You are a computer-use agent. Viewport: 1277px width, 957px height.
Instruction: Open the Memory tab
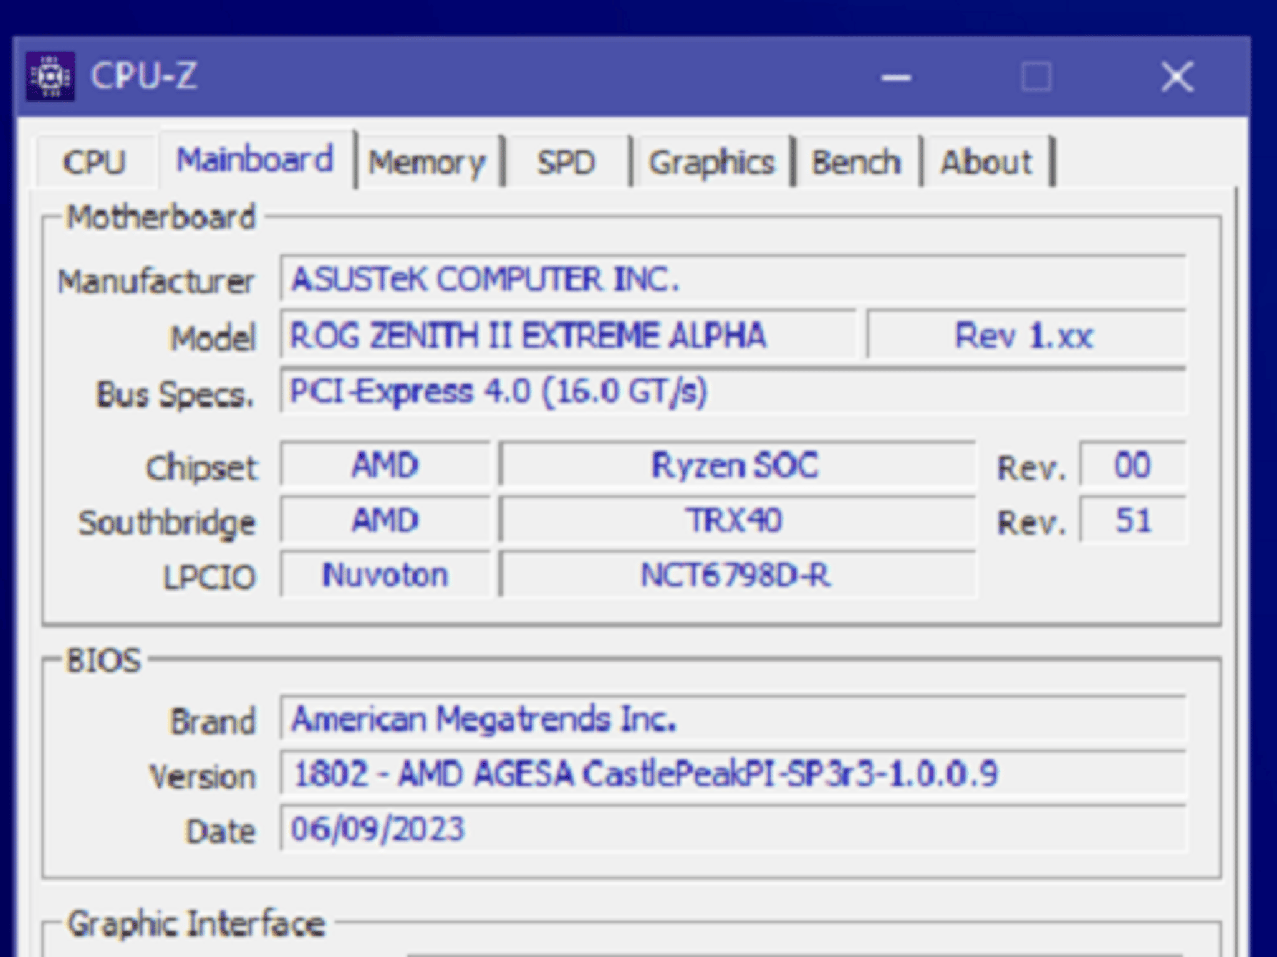pyautogui.click(x=428, y=161)
